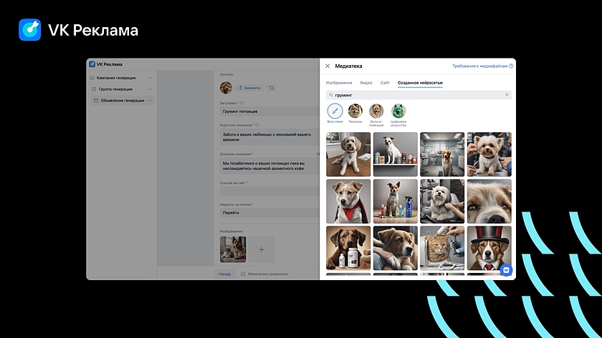Open options menu for Группа генерации
Screen dimensions: 602x338
[x=150, y=89]
